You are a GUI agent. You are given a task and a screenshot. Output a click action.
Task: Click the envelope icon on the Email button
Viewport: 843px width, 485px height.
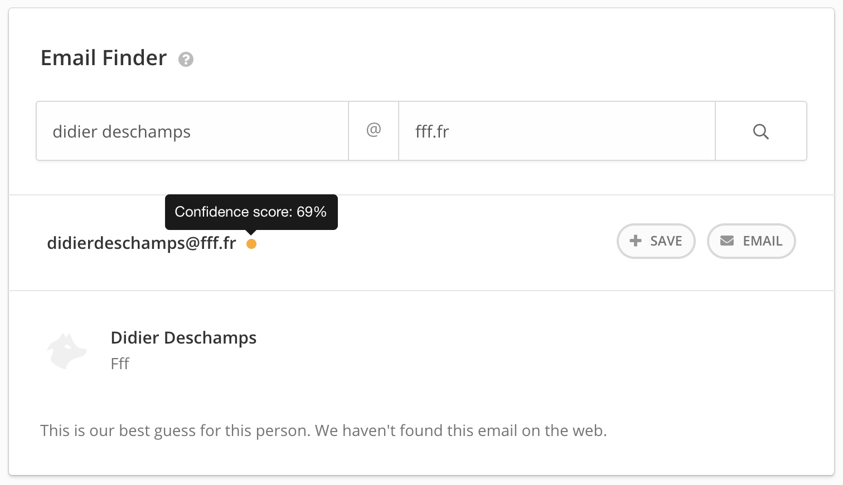(x=727, y=241)
